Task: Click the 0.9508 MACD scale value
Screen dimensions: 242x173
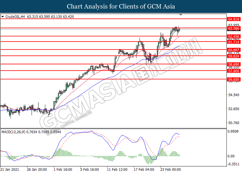Action: 233,131
